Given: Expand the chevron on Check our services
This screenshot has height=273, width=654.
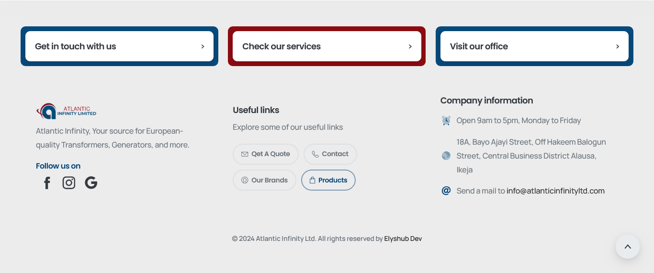Looking at the screenshot, I should coord(410,46).
